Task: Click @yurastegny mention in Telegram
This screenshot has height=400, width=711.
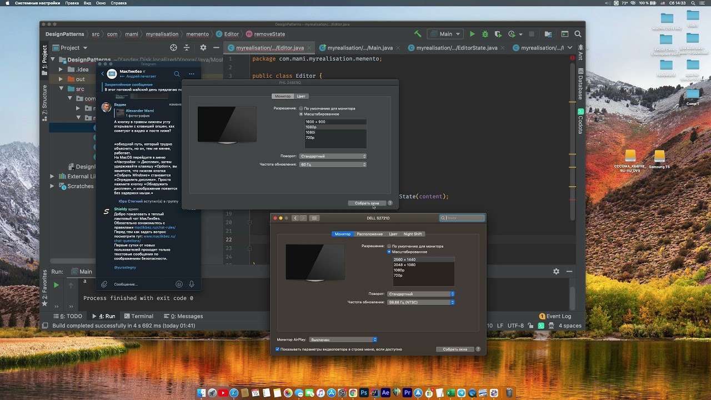Action: 125,267
